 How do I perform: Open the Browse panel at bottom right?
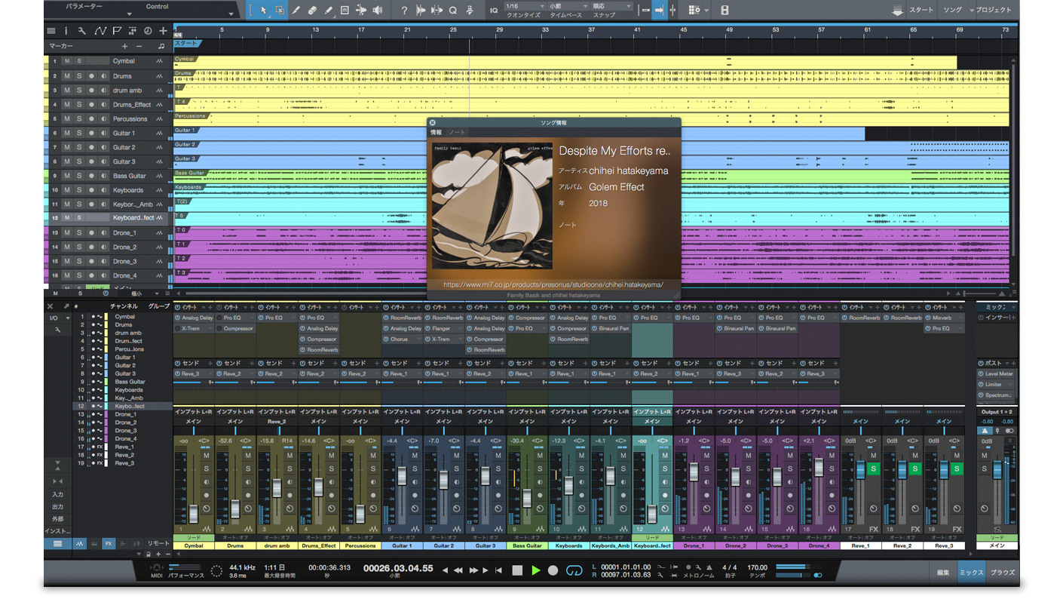(1002, 573)
